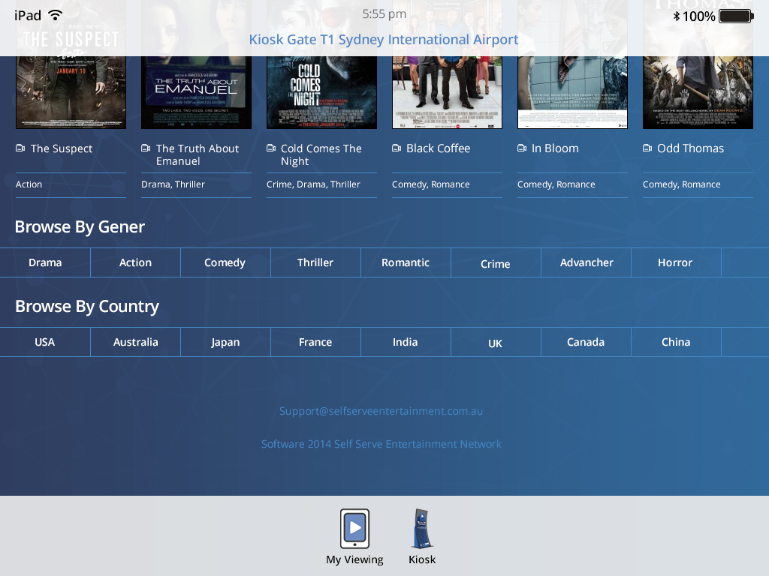The width and height of the screenshot is (769, 576).
Task: Tap The Truth About Emanuel title
Action: coord(198,154)
